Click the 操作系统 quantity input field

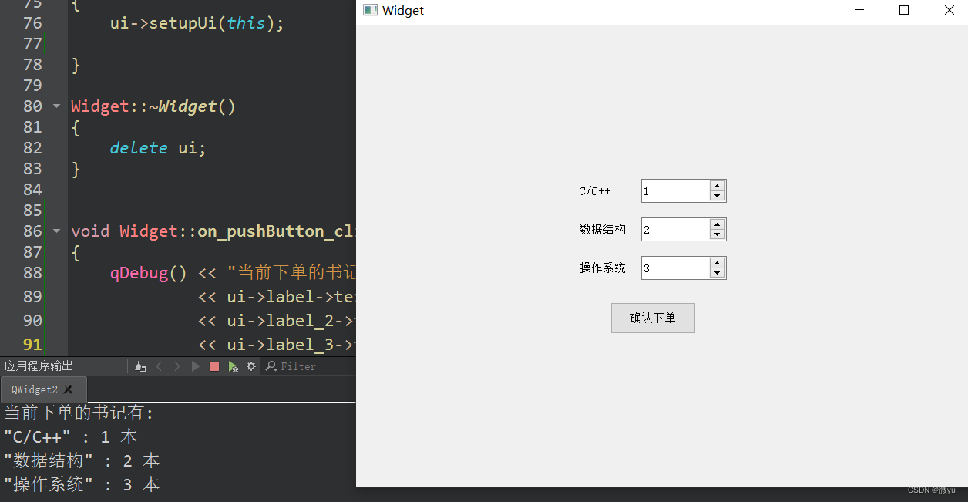click(x=675, y=268)
